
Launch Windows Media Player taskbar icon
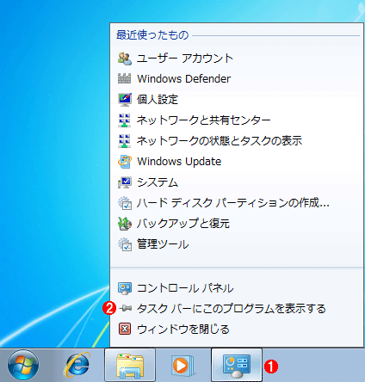pos(182,365)
